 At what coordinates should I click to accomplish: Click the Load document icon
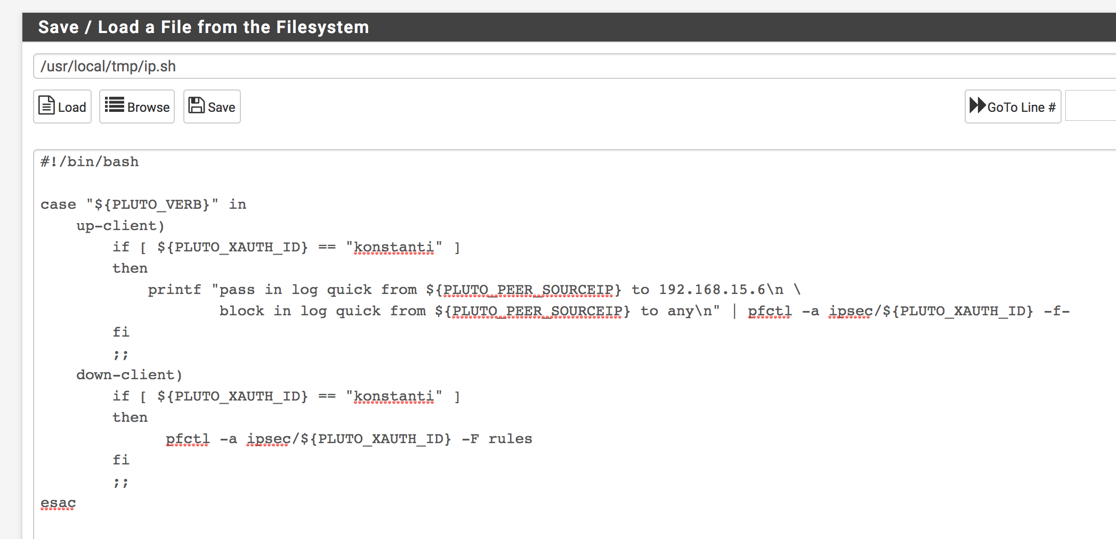46,105
